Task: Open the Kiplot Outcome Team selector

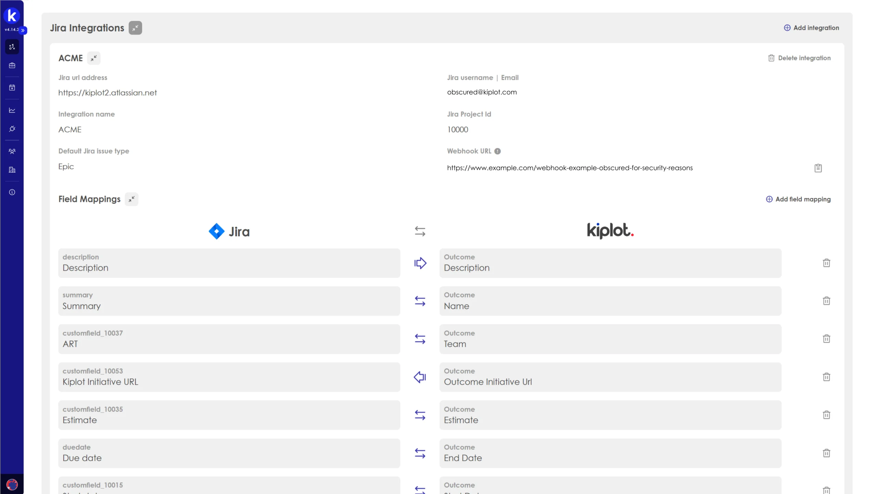Action: point(610,339)
